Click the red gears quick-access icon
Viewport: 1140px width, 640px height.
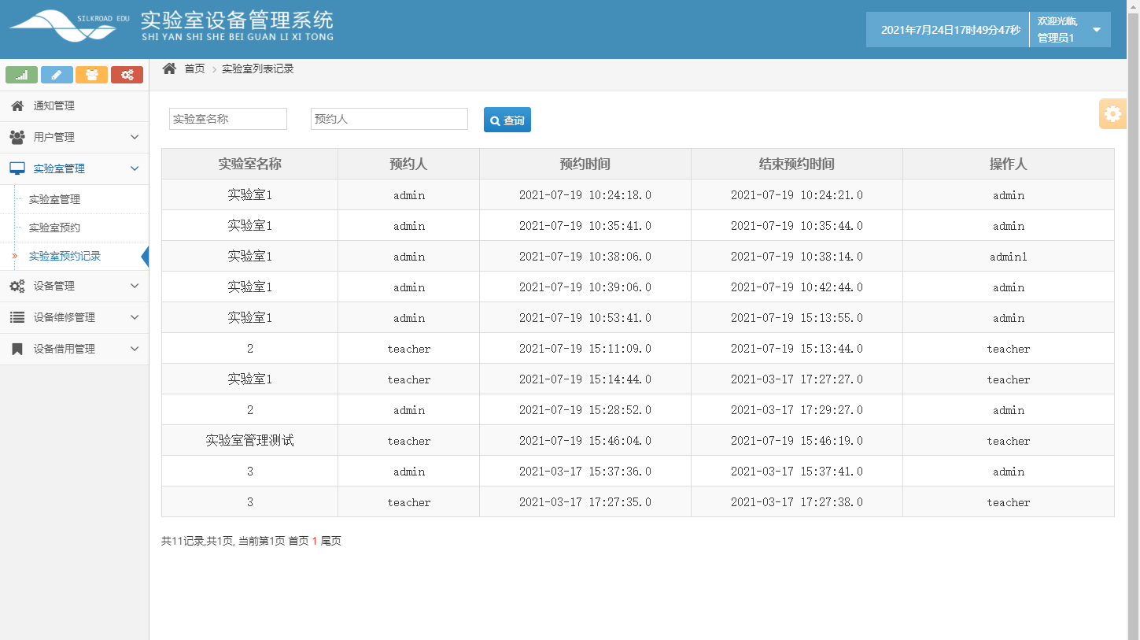pos(127,74)
